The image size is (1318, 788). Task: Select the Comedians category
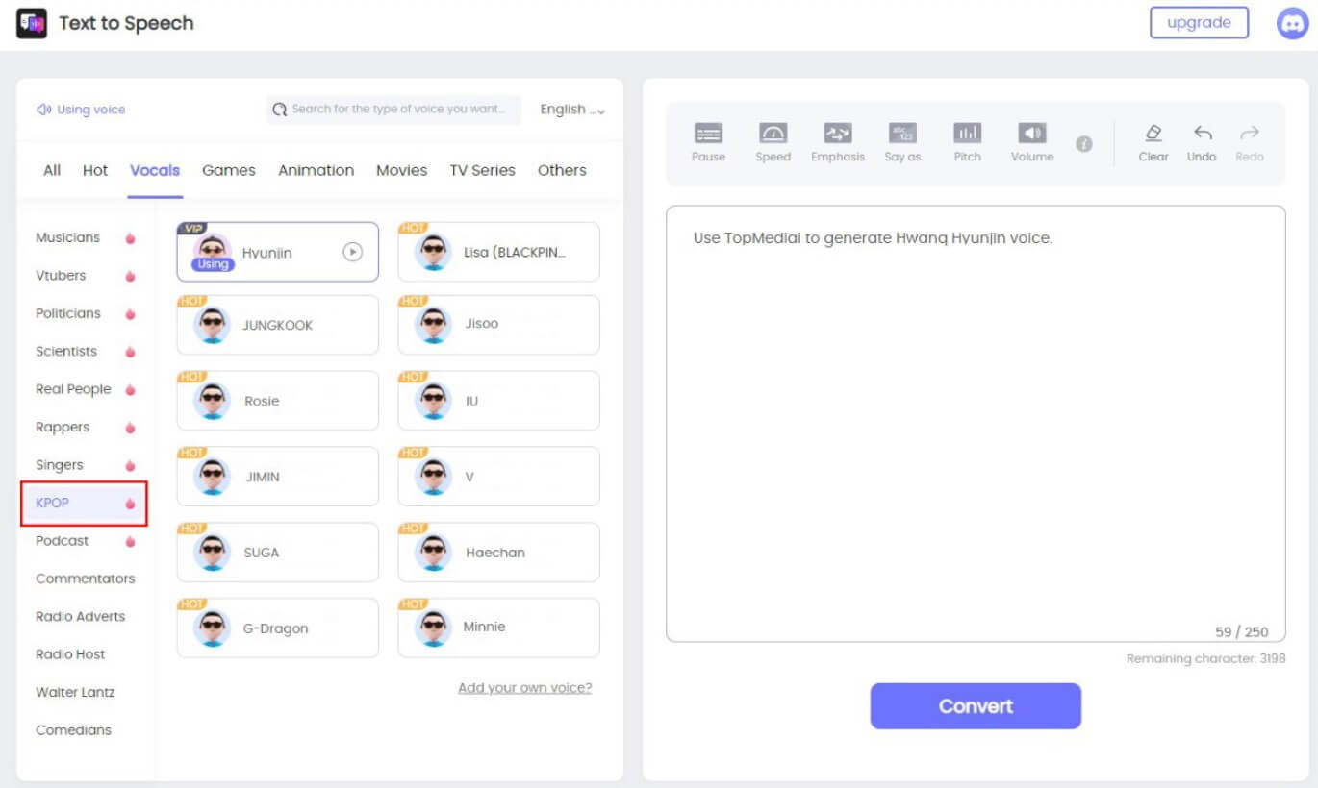73,730
